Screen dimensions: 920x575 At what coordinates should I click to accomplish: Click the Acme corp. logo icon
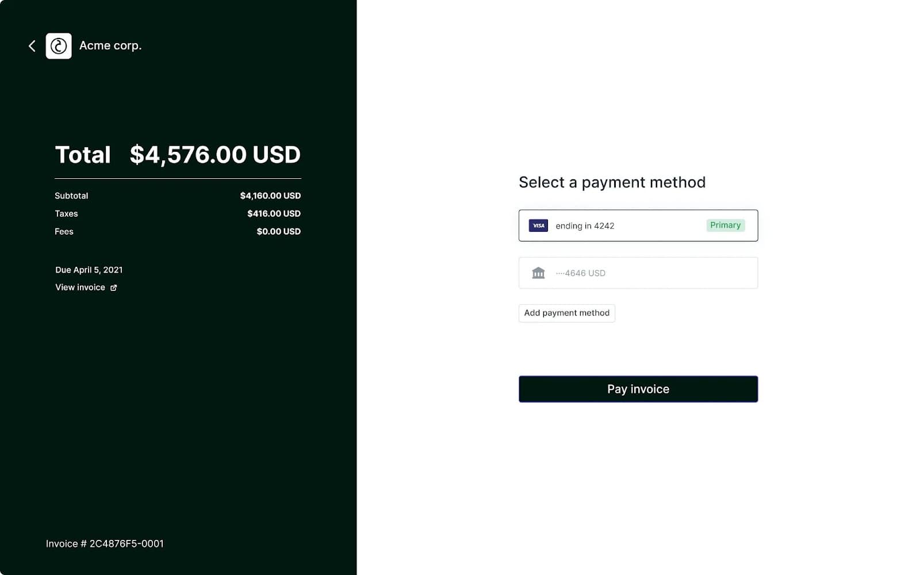[59, 46]
